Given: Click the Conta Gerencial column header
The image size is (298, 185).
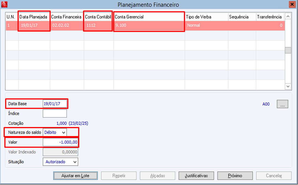Looking at the screenshot, I should coord(149,17).
